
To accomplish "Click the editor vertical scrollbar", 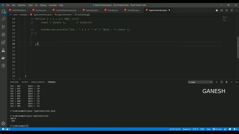I will [x=238, y=47].
